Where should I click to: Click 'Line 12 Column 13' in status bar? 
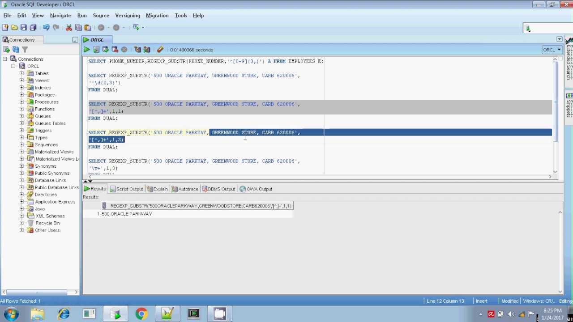coord(445,301)
